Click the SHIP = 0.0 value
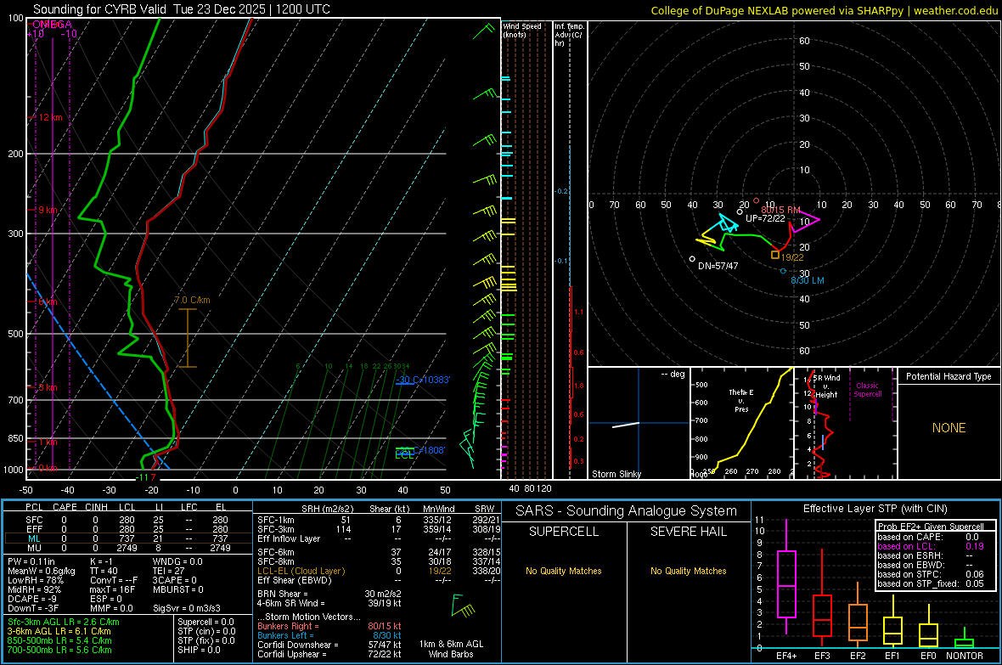 point(199,650)
